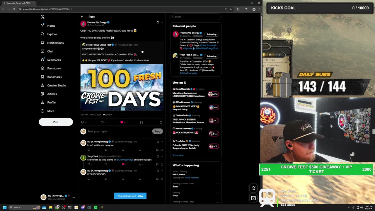Open Premium+ in sidebar
Image resolution: width=375 pixels, height=211 pixels.
pyautogui.click(x=50, y=68)
